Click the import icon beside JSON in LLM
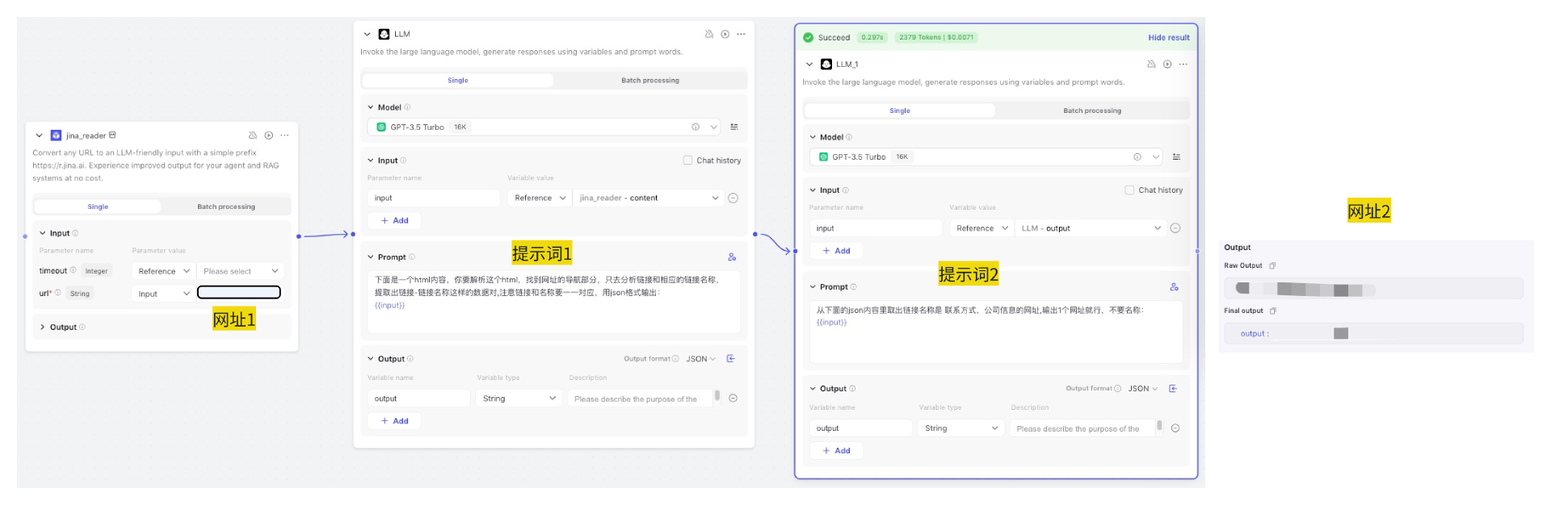 coord(731,359)
